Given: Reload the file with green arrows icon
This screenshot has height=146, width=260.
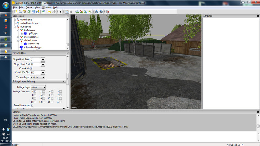Looking at the screenshot, I should coord(29,12).
